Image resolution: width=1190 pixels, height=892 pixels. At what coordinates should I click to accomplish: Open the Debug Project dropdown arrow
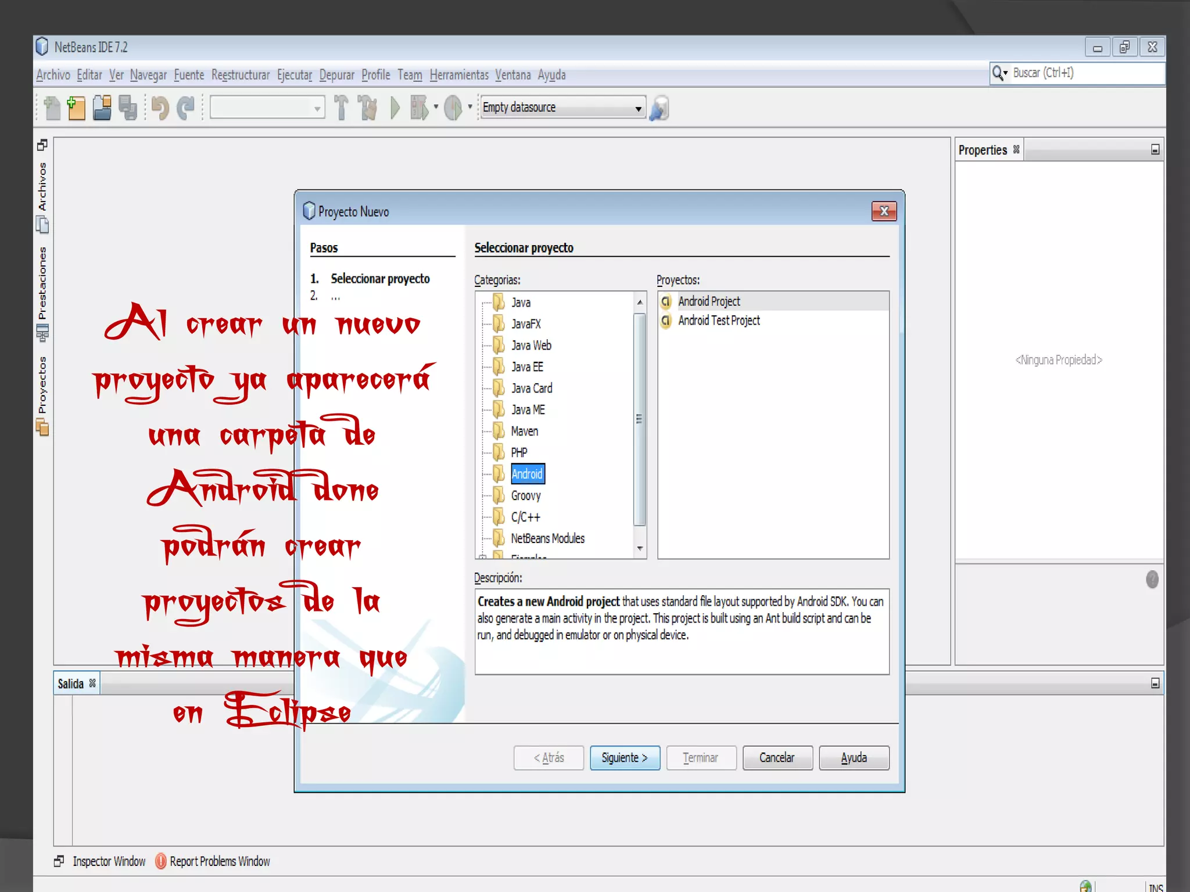coord(436,107)
